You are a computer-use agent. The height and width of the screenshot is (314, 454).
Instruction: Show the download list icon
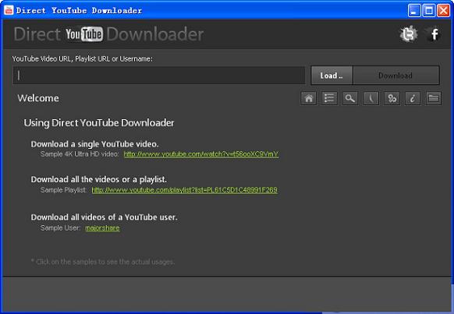(329, 98)
